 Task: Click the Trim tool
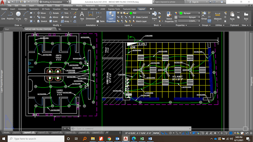[65, 13]
